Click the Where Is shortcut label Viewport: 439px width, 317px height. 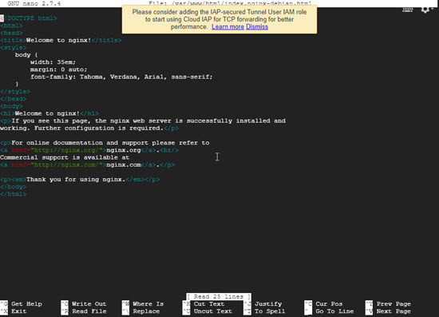coord(148,304)
